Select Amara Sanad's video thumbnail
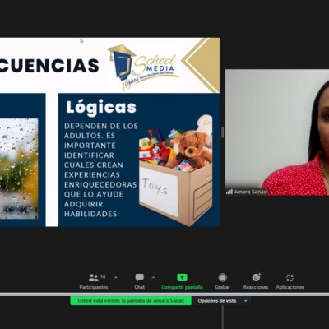Screen dimensions: 329x329 pyautogui.click(x=277, y=132)
